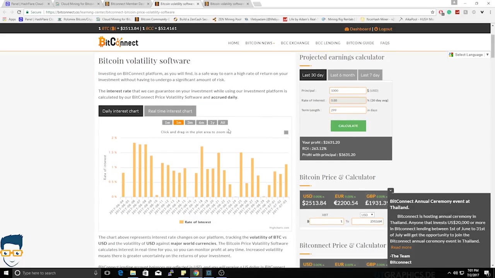
Task: Select the 3m chart range
Action: tap(189, 122)
